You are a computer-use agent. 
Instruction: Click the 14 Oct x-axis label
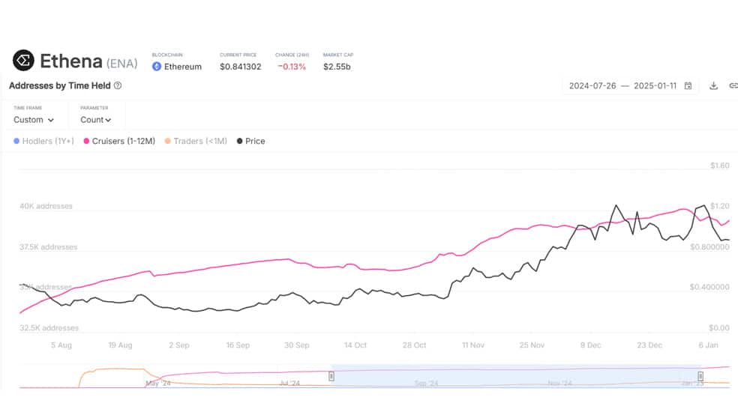click(355, 345)
